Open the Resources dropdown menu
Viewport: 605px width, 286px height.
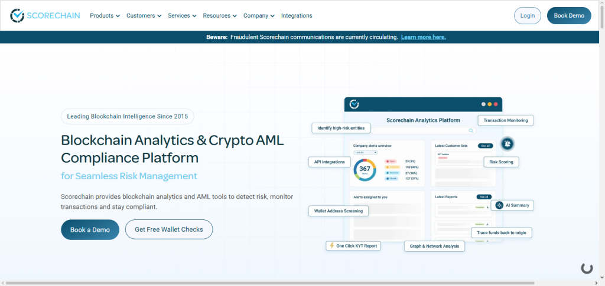[220, 16]
